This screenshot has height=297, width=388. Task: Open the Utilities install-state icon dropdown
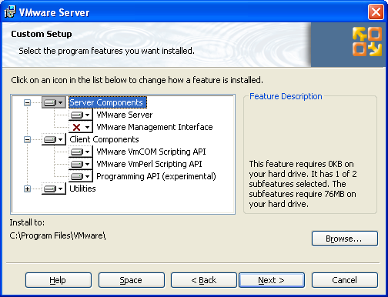(54, 189)
